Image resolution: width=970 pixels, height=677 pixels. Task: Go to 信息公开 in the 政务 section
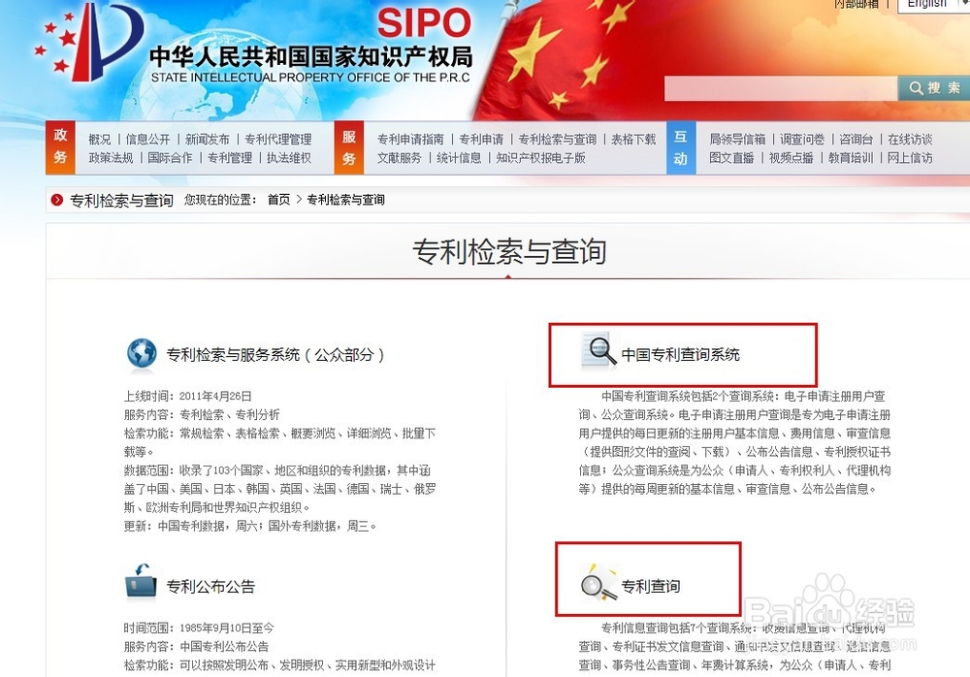pos(147,140)
